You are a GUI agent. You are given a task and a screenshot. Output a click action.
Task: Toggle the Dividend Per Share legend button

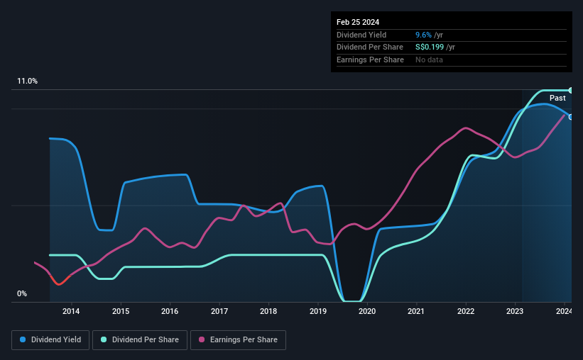tap(140, 340)
